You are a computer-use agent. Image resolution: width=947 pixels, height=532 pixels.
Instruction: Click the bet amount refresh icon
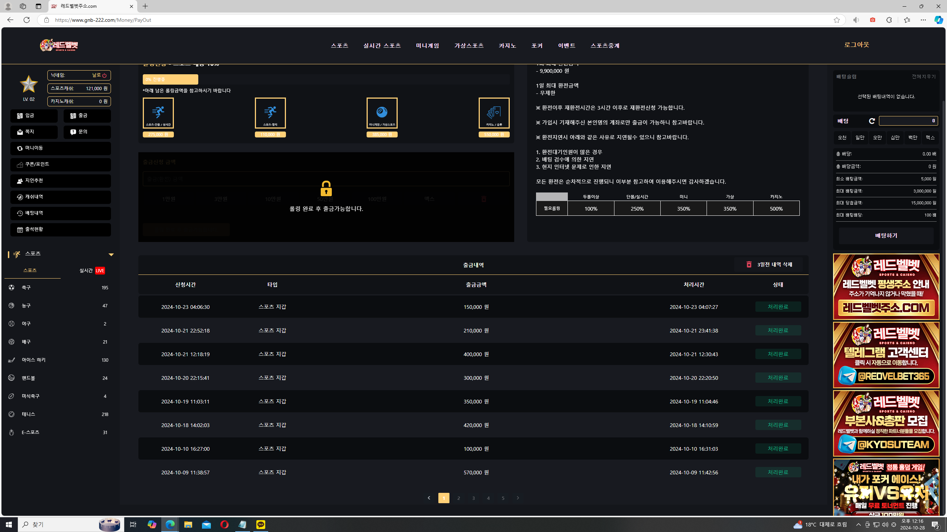(x=872, y=121)
